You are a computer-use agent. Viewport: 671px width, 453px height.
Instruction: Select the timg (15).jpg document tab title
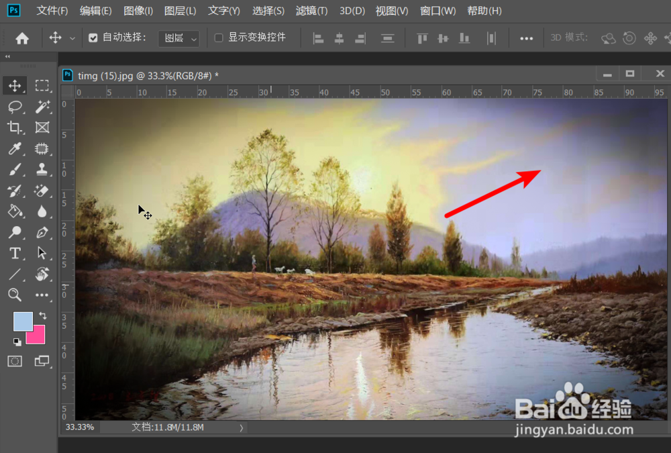148,76
